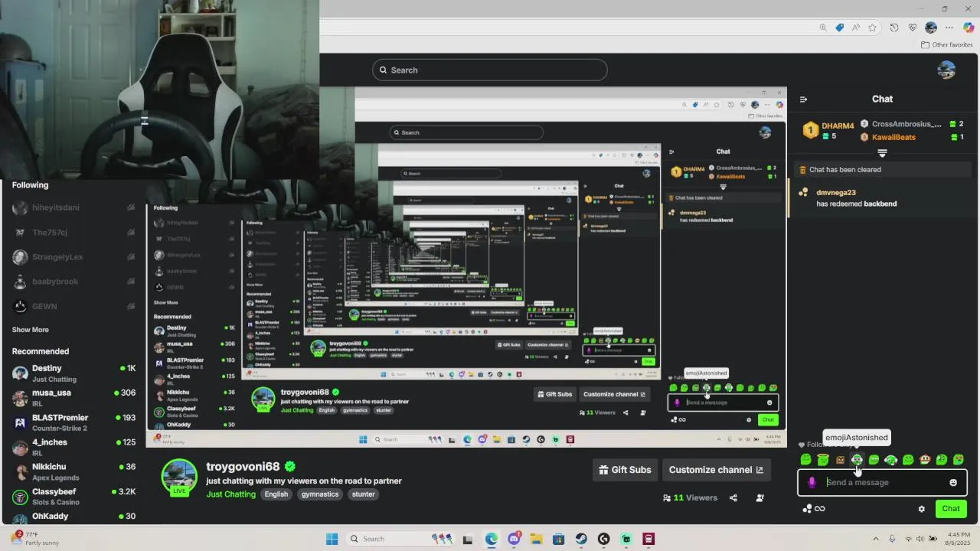The height and width of the screenshot is (551, 980).
Task: Select the emojiAstonished quick emote
Action: pyautogui.click(x=857, y=460)
